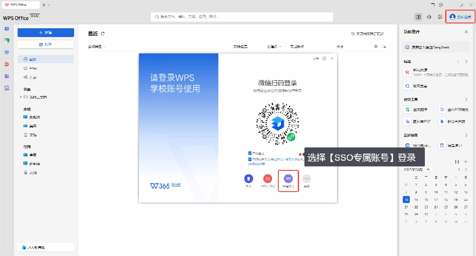This screenshot has height=256, width=476.
Task: Select 星标 starred in sidebar navigation
Action: [x=45, y=68]
